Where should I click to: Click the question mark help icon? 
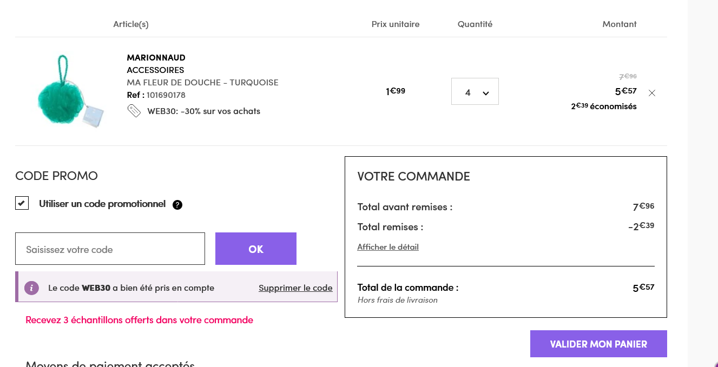point(177,205)
